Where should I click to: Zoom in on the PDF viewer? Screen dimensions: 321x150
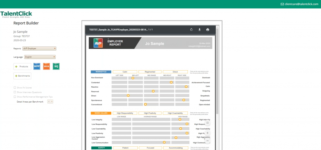click(208, 133)
